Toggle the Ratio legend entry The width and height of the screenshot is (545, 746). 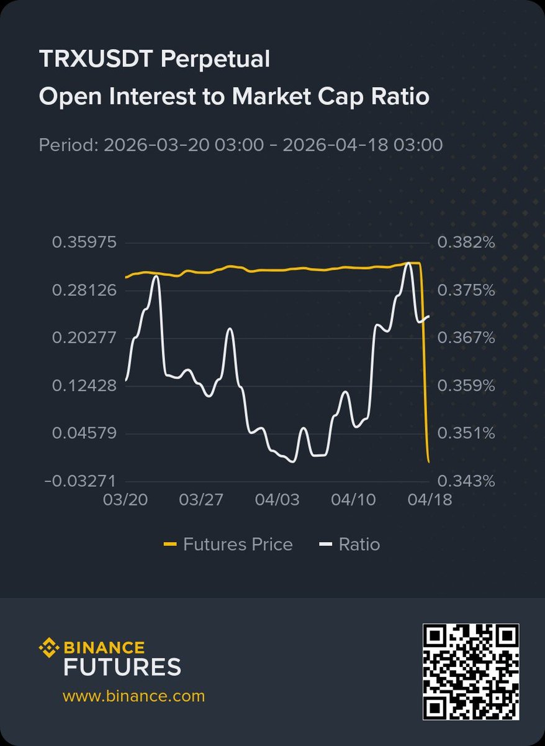349,545
